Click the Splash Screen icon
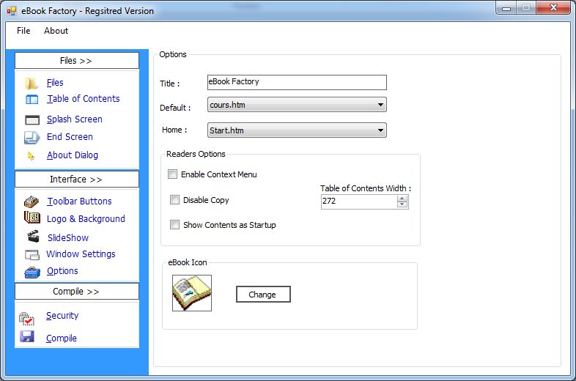This screenshot has height=381, width=576. [x=32, y=119]
